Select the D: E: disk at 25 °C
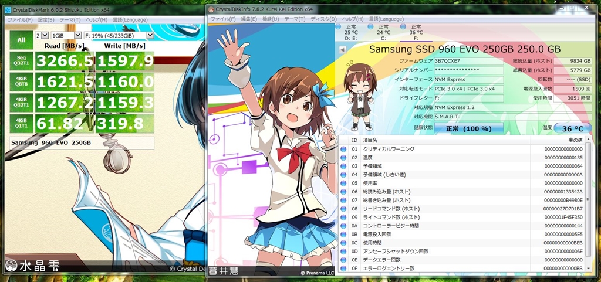The width and height of the screenshot is (601, 282). (351, 32)
